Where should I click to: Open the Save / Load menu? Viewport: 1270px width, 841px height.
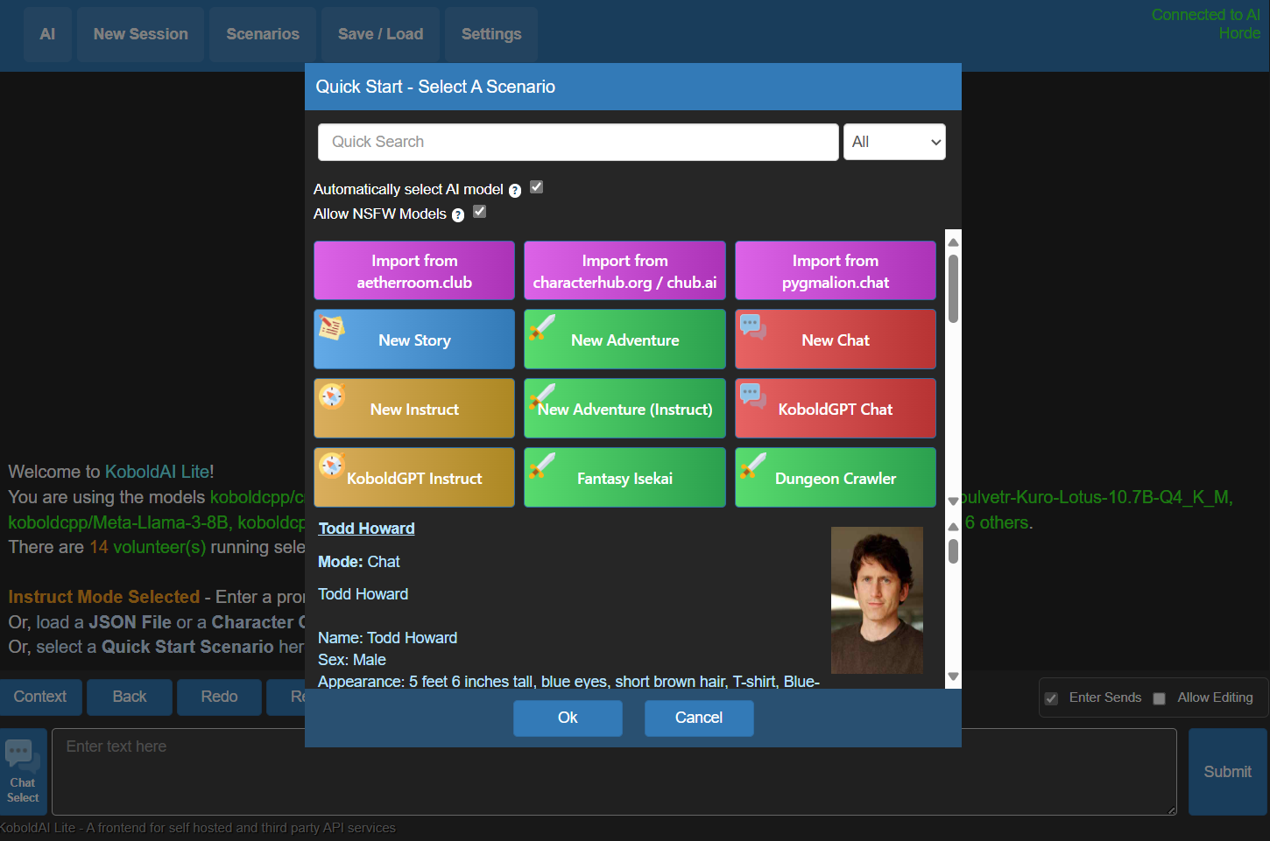point(380,34)
